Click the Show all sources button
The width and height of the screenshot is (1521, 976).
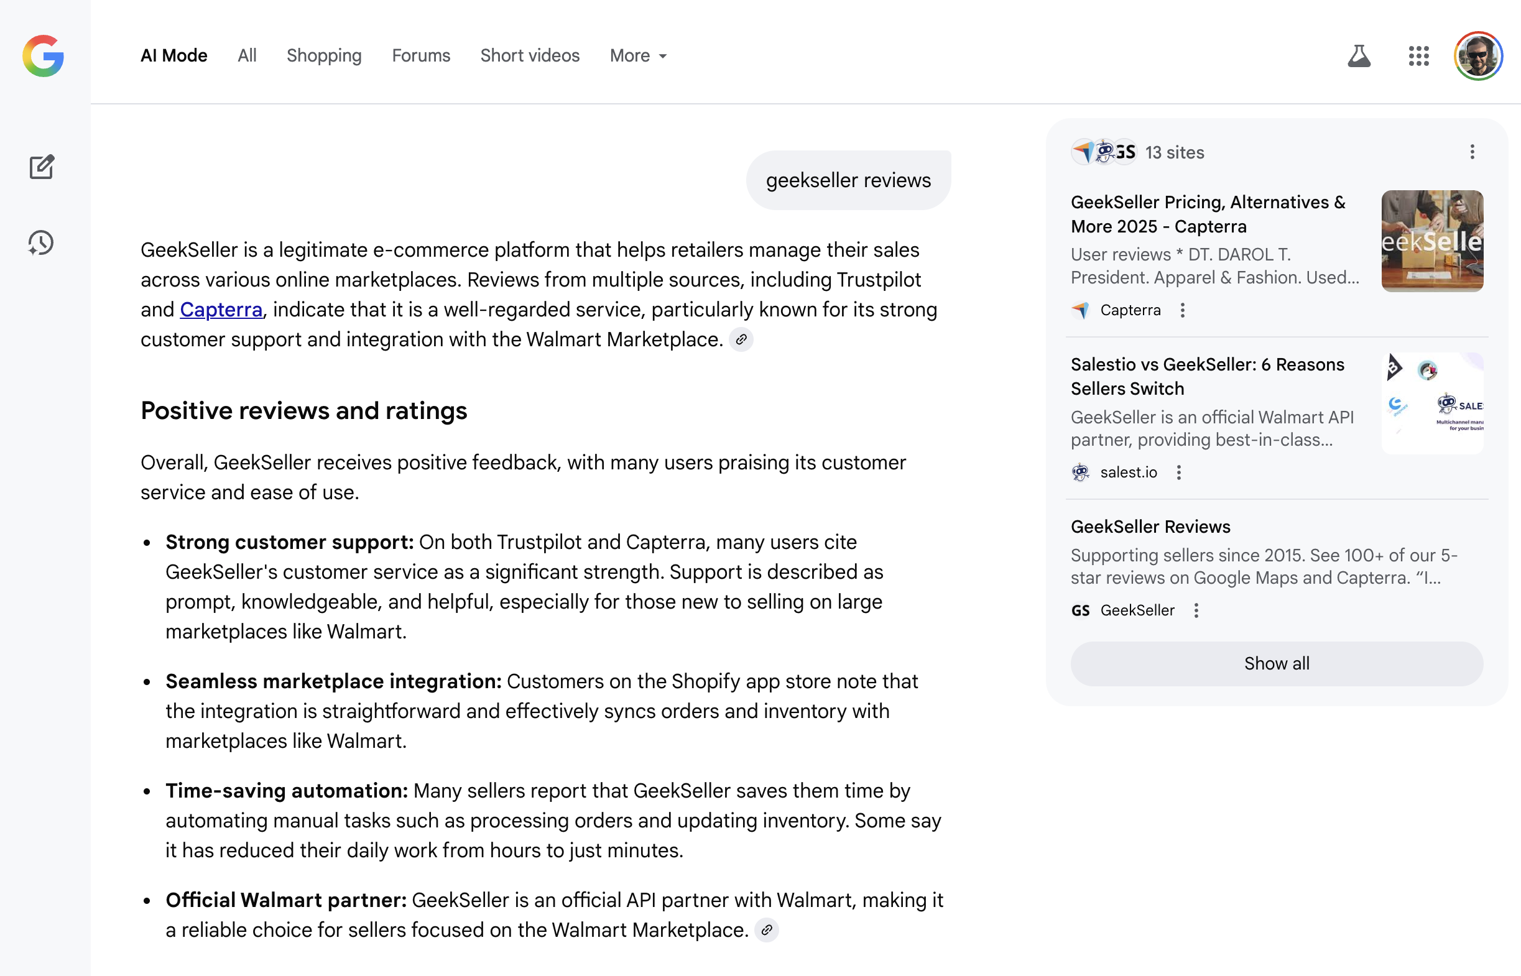point(1277,663)
